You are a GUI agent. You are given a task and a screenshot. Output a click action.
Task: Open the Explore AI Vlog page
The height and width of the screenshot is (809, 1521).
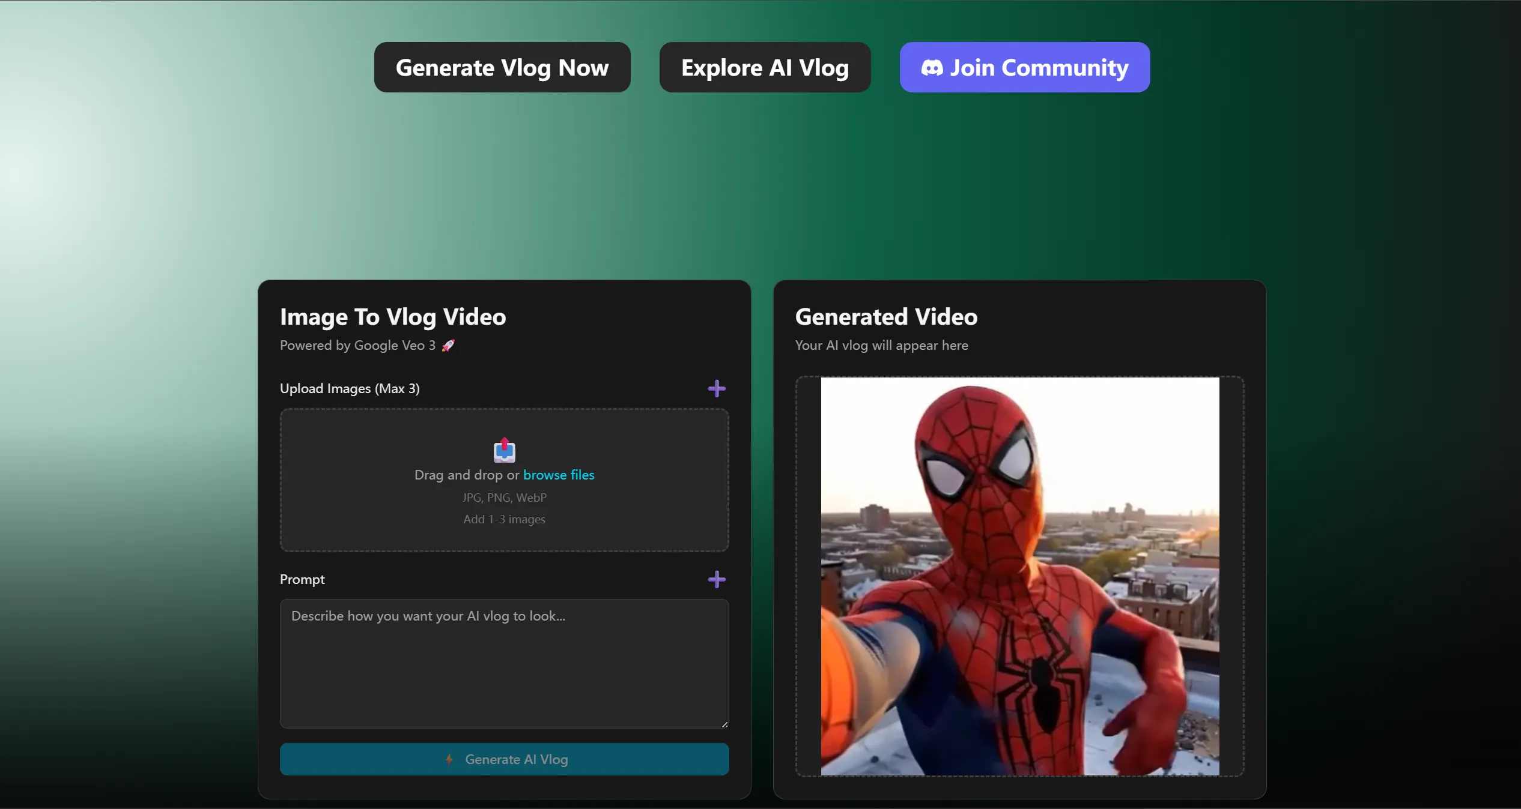coord(764,67)
